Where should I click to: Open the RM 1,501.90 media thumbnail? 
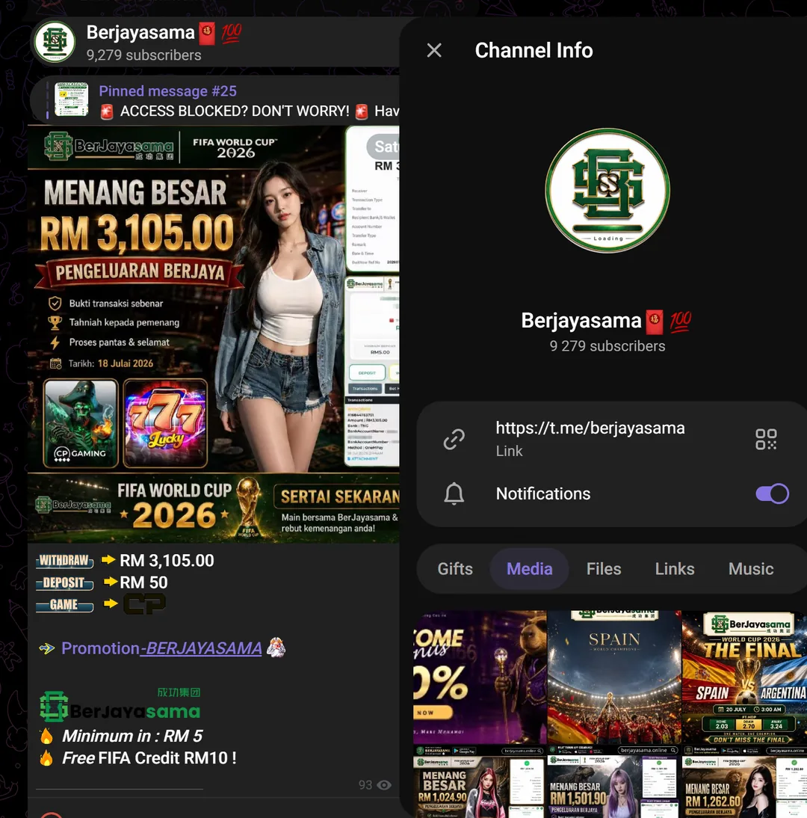[614, 781]
